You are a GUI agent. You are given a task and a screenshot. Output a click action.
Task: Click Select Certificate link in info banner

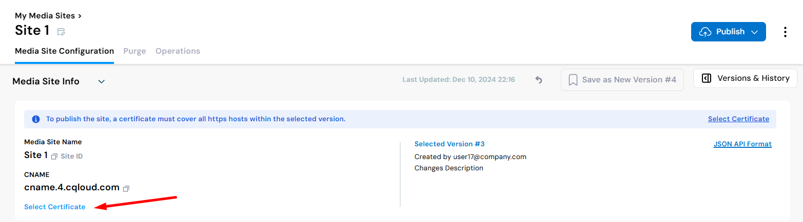(x=738, y=119)
